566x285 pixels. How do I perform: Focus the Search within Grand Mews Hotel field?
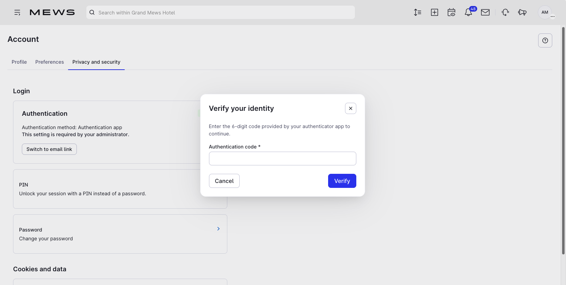pyautogui.click(x=221, y=13)
